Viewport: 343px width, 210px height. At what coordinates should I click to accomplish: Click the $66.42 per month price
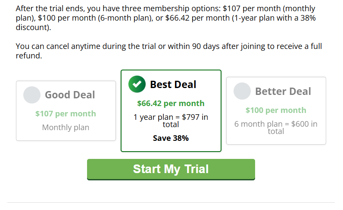171,103
